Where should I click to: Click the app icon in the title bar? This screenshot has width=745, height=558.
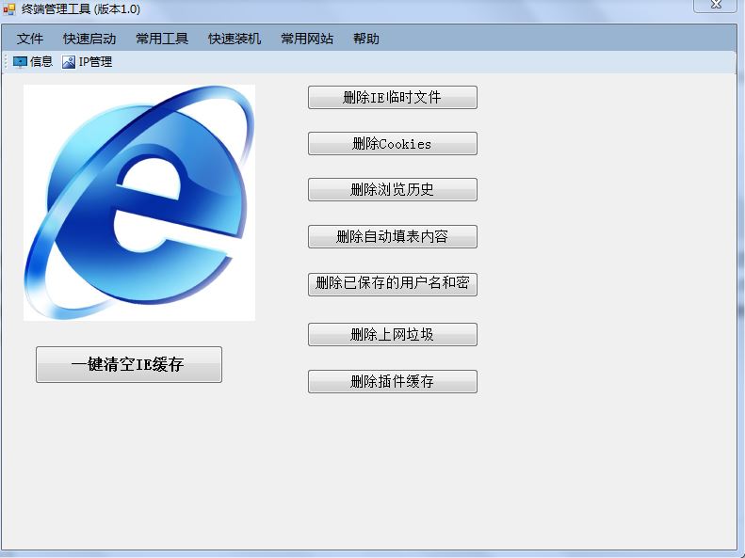tap(9, 8)
